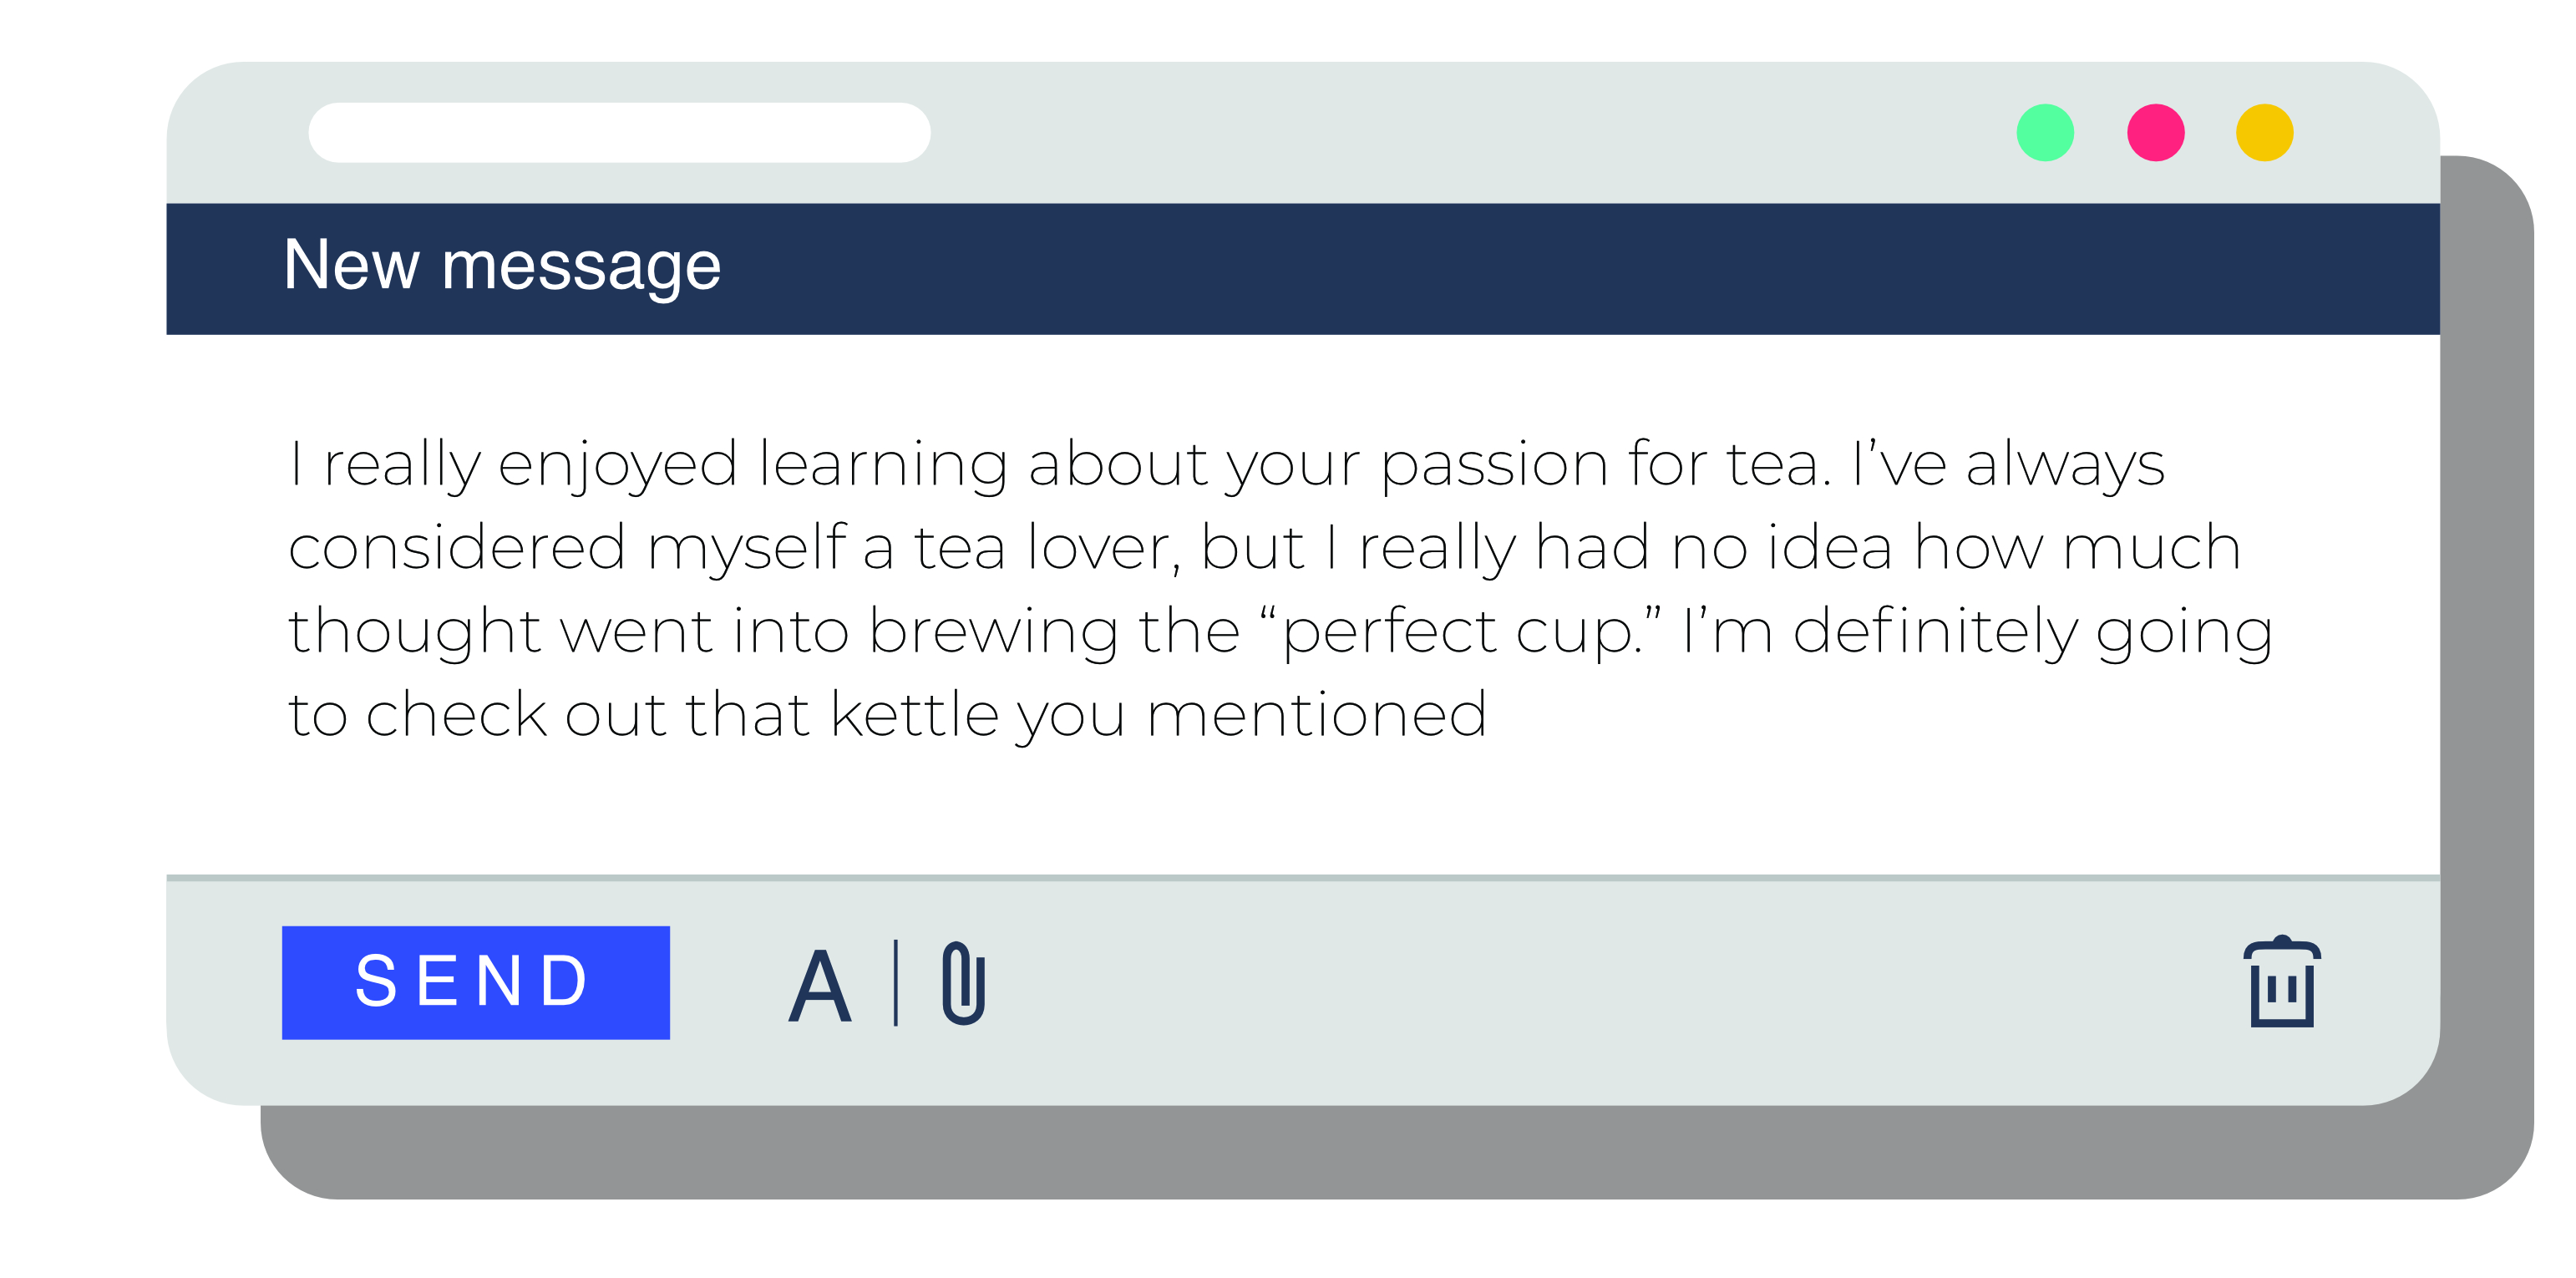Image resolution: width=2576 pixels, height=1278 pixels.
Task: Click the vertical divider beside the A icon
Action: coord(896,983)
